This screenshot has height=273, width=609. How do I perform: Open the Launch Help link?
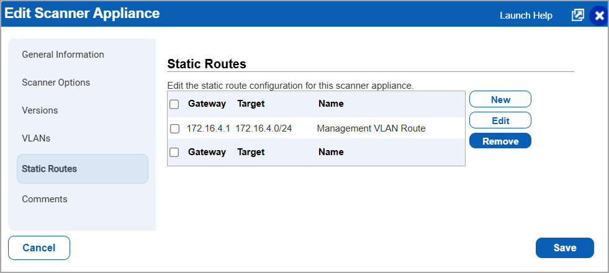[x=526, y=16]
